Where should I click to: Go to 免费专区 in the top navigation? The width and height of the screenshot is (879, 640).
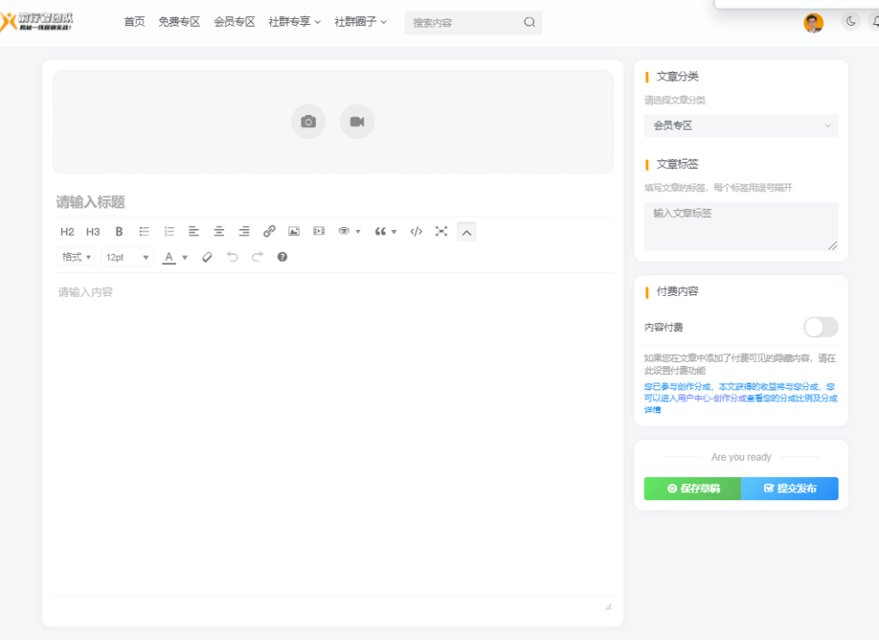(179, 22)
